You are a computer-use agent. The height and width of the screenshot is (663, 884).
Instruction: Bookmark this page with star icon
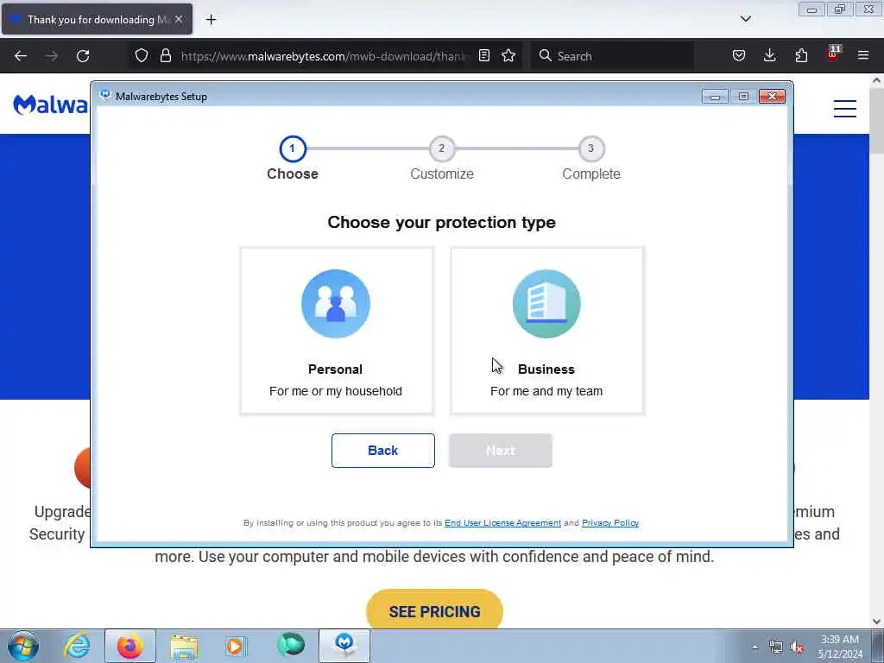pyautogui.click(x=508, y=55)
